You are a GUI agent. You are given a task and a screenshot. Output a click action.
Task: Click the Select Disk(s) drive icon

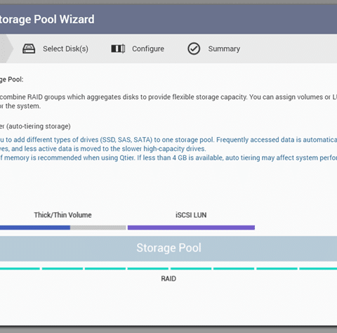click(x=29, y=48)
